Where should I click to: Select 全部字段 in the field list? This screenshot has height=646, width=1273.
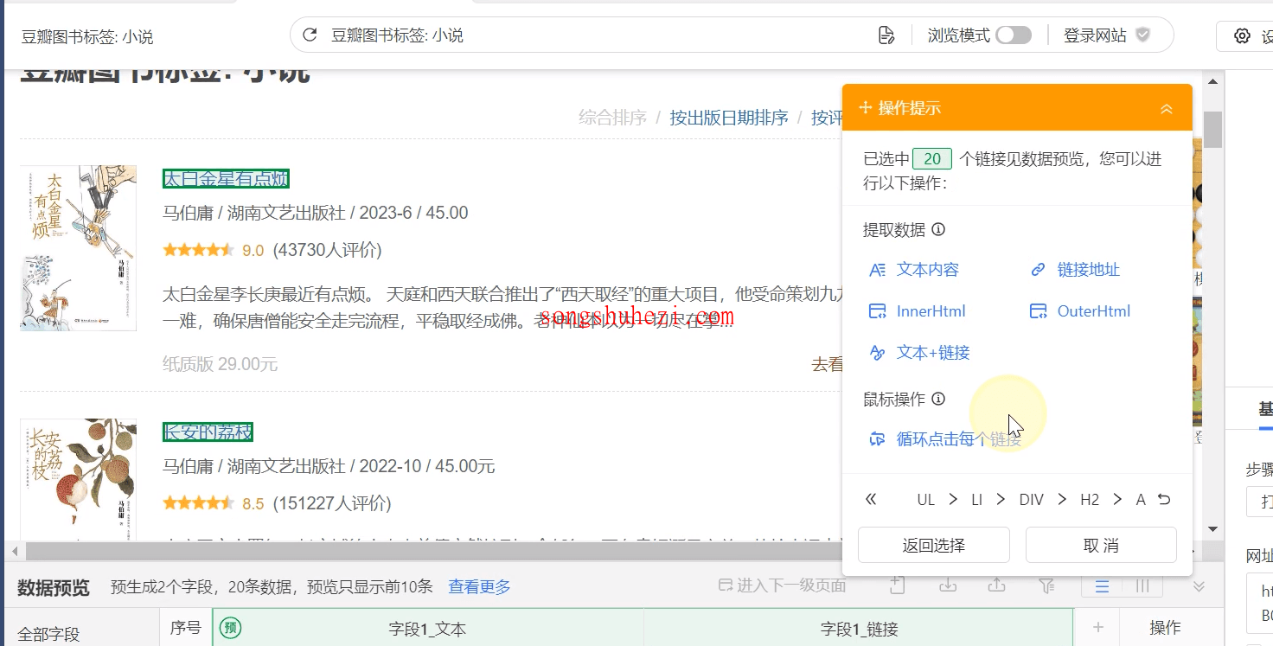pyautogui.click(x=48, y=635)
